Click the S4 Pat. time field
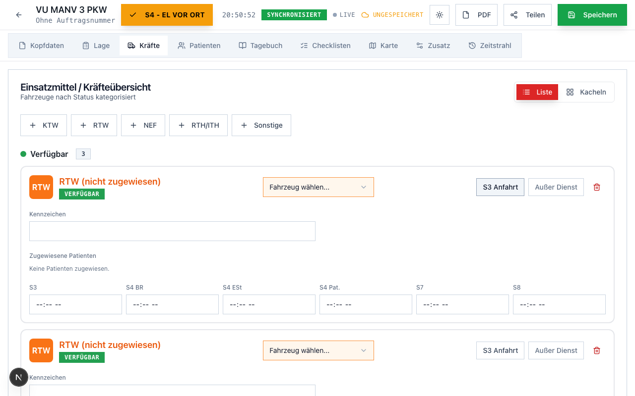 click(x=366, y=304)
